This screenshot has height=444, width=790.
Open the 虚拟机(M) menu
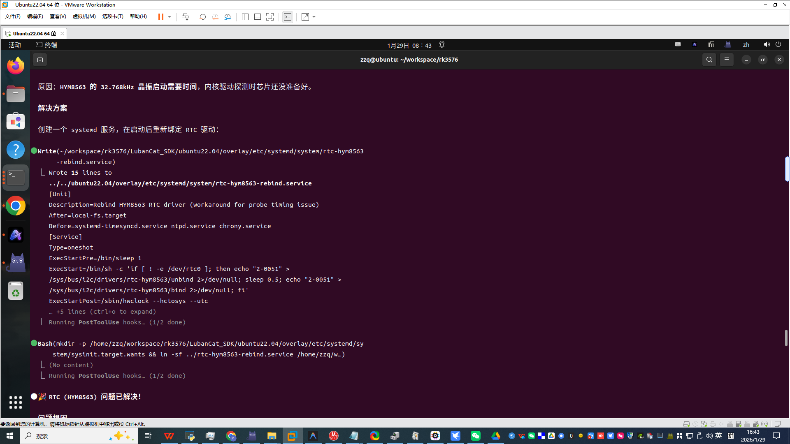[84, 16]
